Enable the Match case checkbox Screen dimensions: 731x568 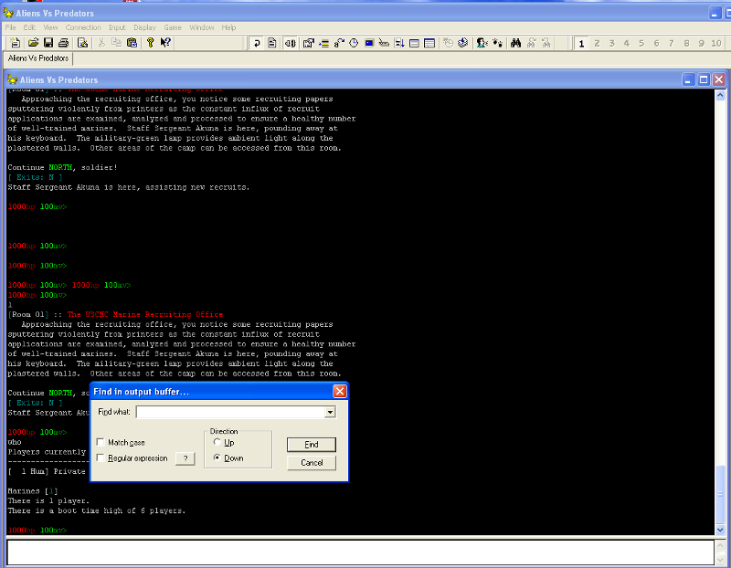click(101, 442)
